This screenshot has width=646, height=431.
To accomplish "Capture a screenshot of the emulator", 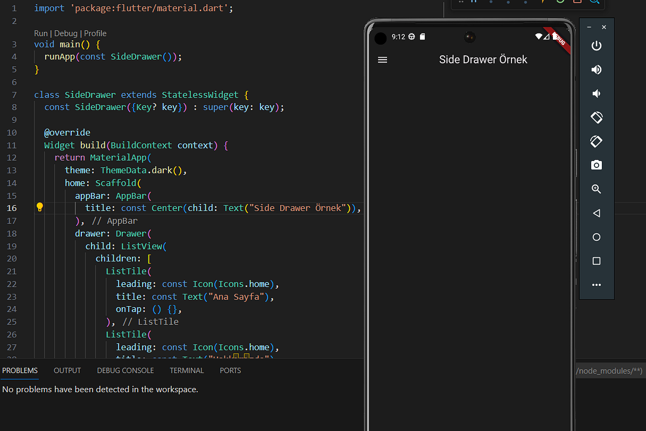I will [596, 165].
